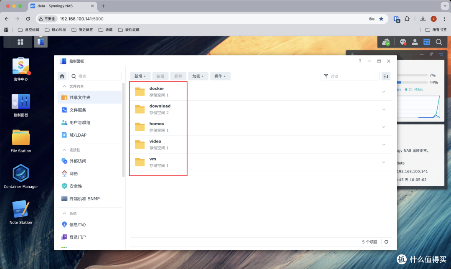Open 登录门户 in sidebar
This screenshot has width=451, height=269.
pyautogui.click(x=90, y=237)
